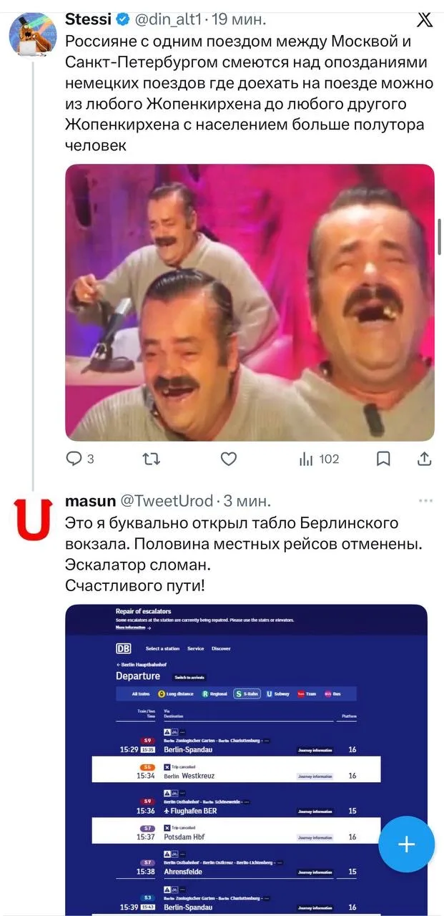Tap the blue compose plus button
Viewport: 444px width, 916px height.
click(406, 844)
